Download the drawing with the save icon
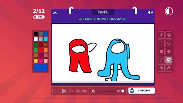 [x=55, y=12]
